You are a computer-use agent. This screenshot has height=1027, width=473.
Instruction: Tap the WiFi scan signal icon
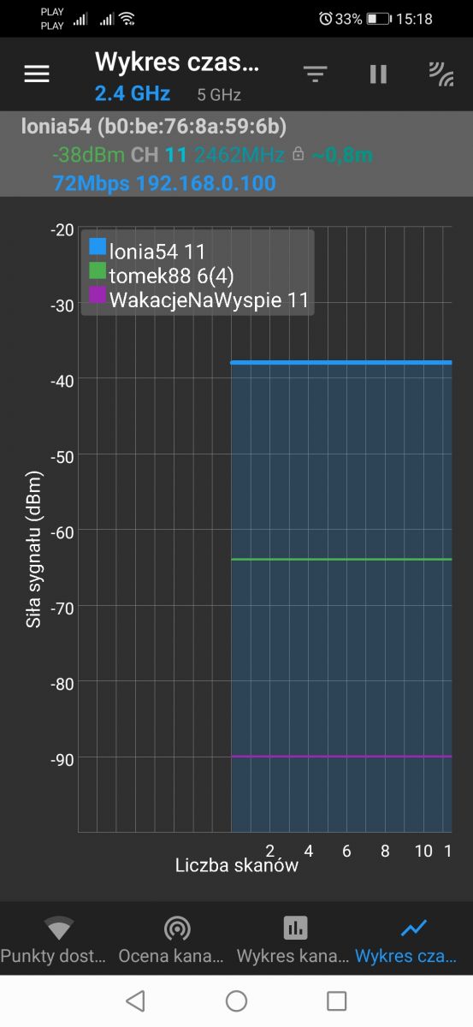tap(441, 74)
